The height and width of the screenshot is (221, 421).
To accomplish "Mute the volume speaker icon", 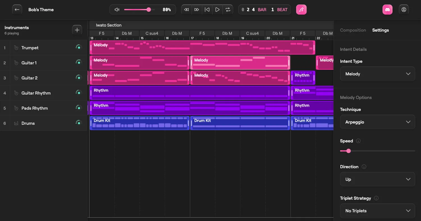I will click(x=117, y=10).
